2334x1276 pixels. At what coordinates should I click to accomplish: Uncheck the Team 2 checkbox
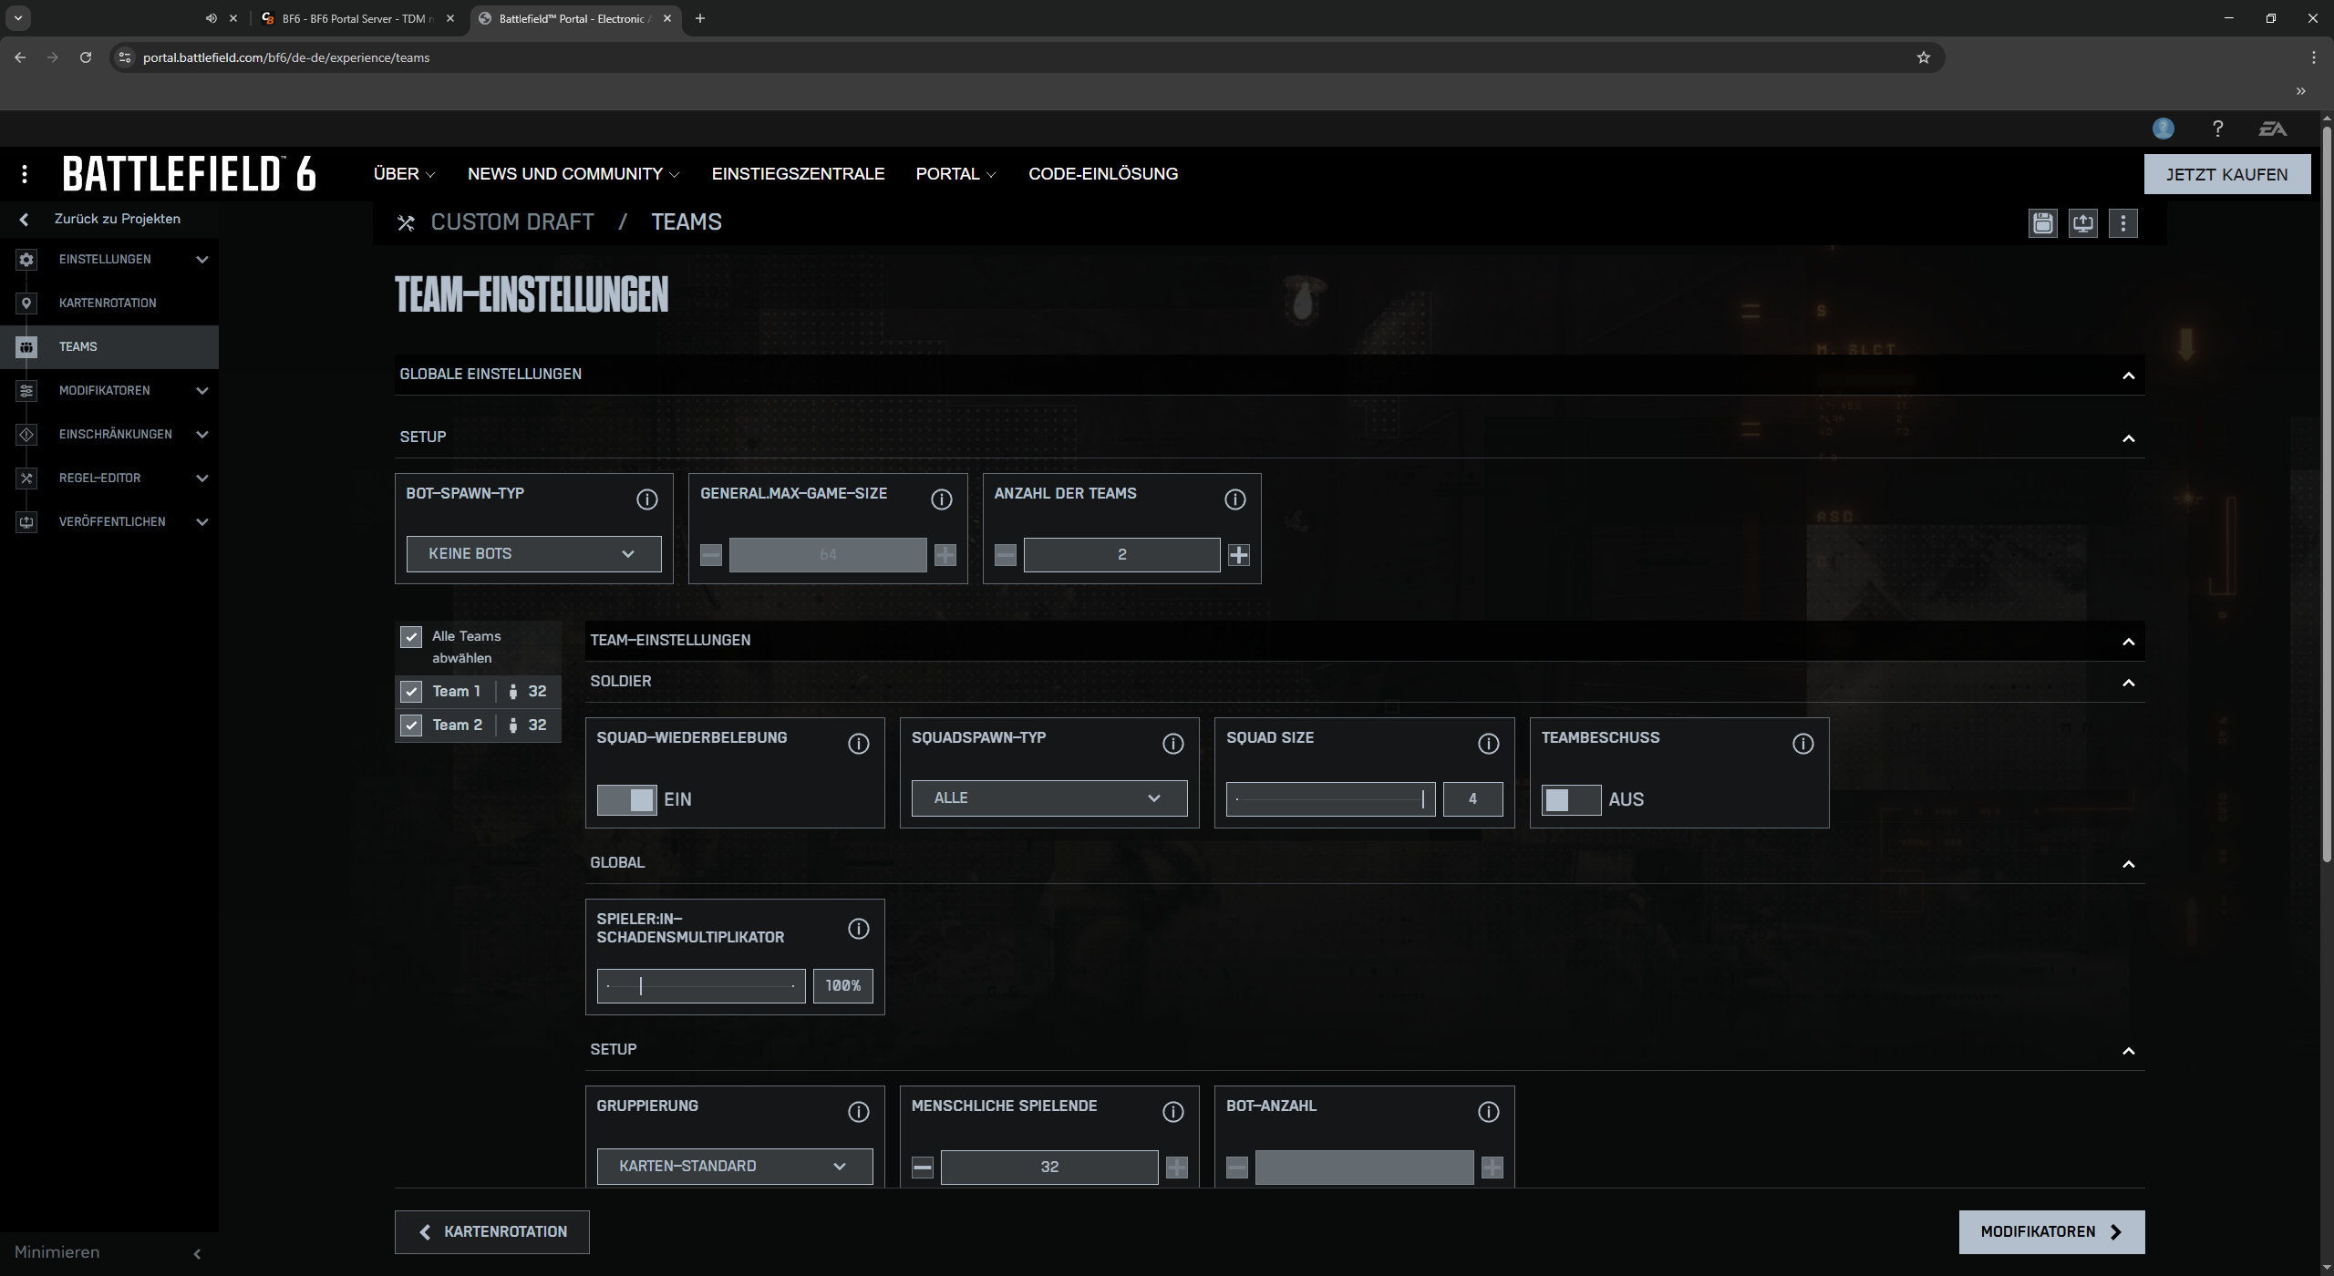411,725
